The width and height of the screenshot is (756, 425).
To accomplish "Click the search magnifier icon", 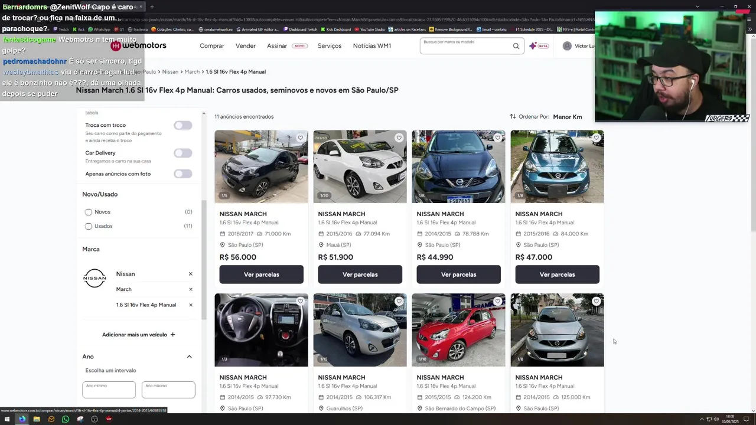I will (516, 46).
